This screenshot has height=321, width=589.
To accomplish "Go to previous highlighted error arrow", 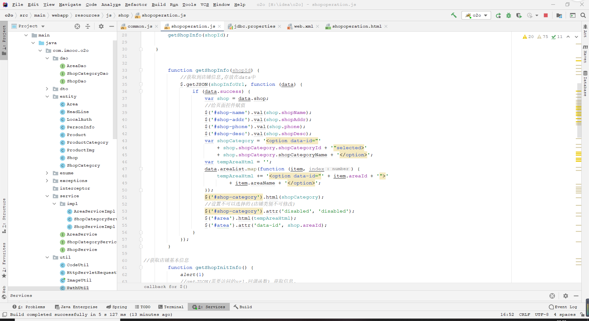I will pos(568,37).
